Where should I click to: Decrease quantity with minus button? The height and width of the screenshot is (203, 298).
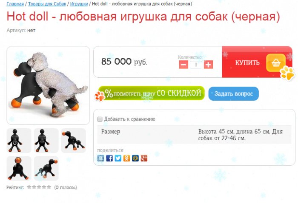183,65
